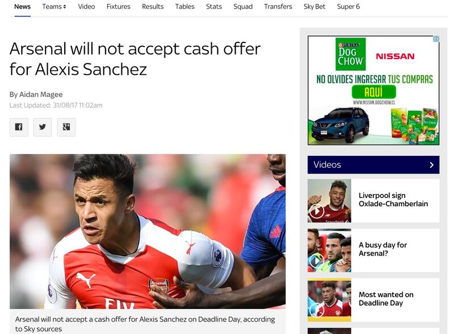Open the Most wanted on Deadline Day link
This screenshot has height=334, width=454.
[x=386, y=299]
